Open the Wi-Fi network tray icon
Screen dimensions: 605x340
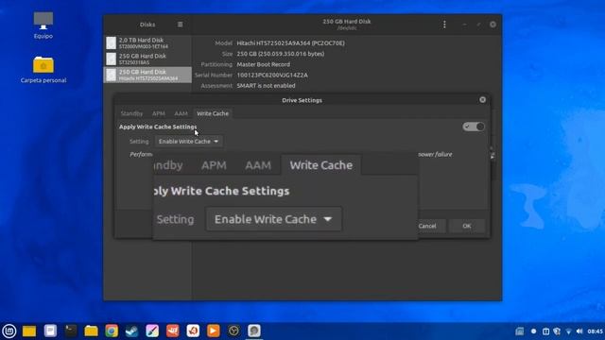click(x=568, y=331)
